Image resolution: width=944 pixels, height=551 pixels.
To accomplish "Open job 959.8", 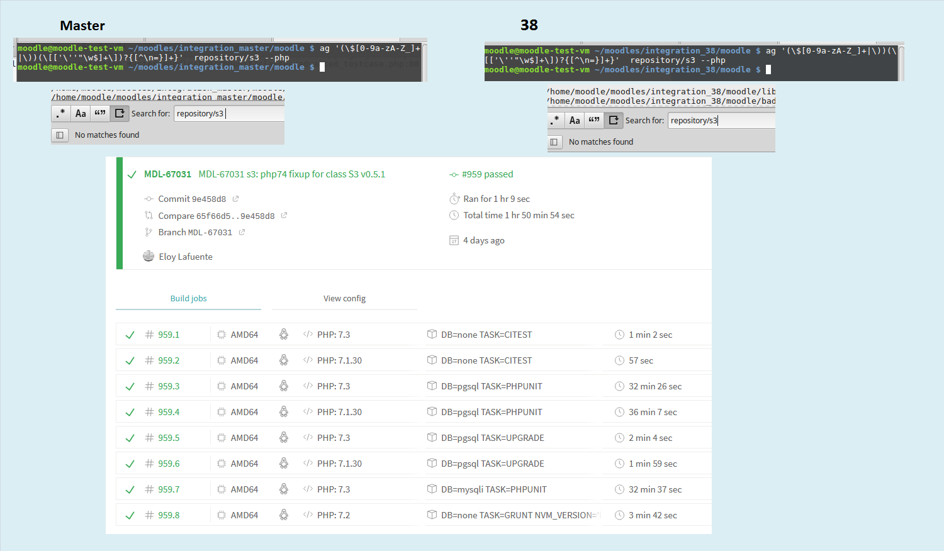I will (x=169, y=515).
